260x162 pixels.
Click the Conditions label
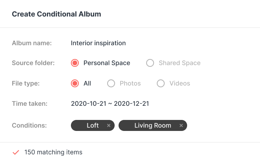pos(29,126)
